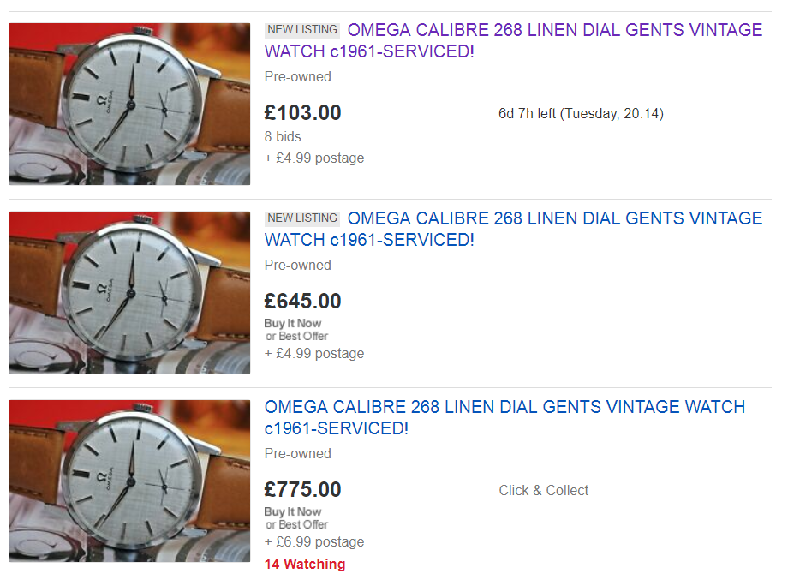788x574 pixels.
Task: Click the red 14 Watching text
Action: [x=305, y=564]
